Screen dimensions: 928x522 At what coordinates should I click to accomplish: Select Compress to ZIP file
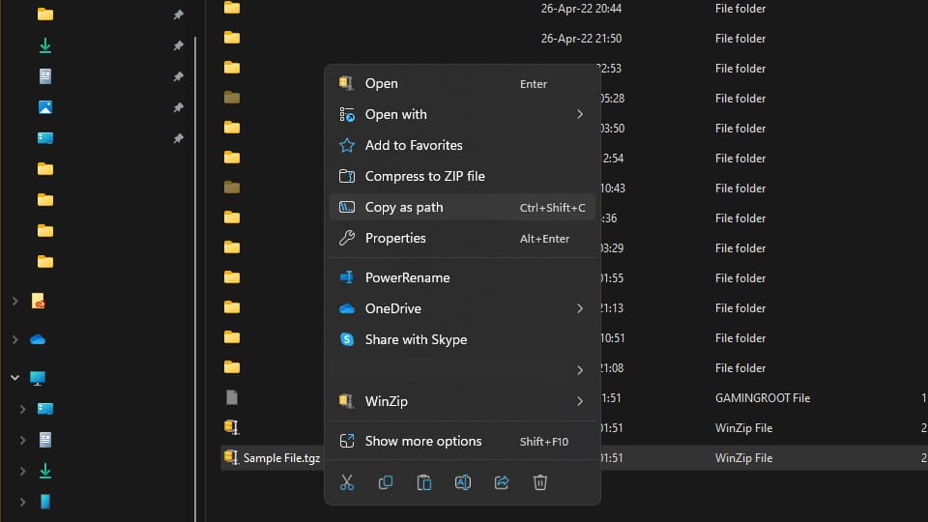pos(424,176)
